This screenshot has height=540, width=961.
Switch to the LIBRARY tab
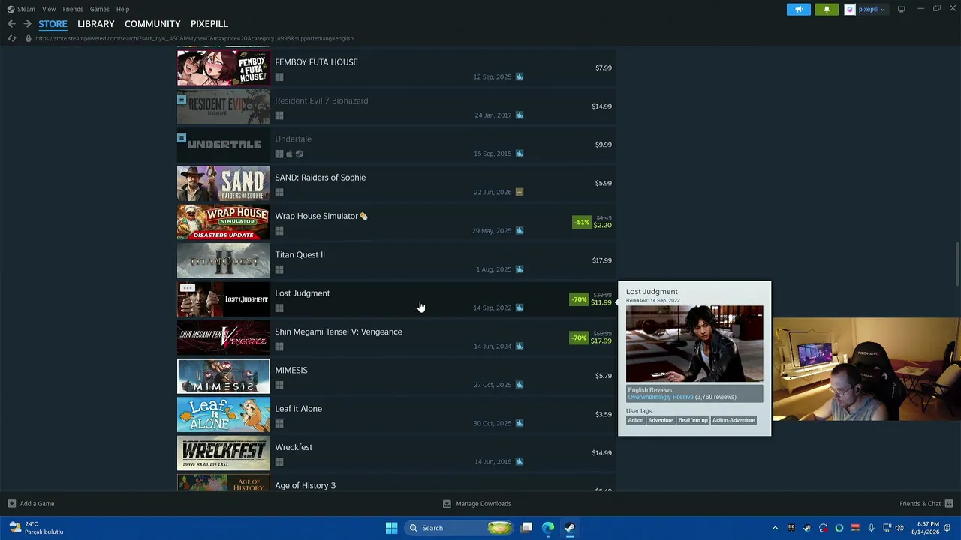[96, 24]
